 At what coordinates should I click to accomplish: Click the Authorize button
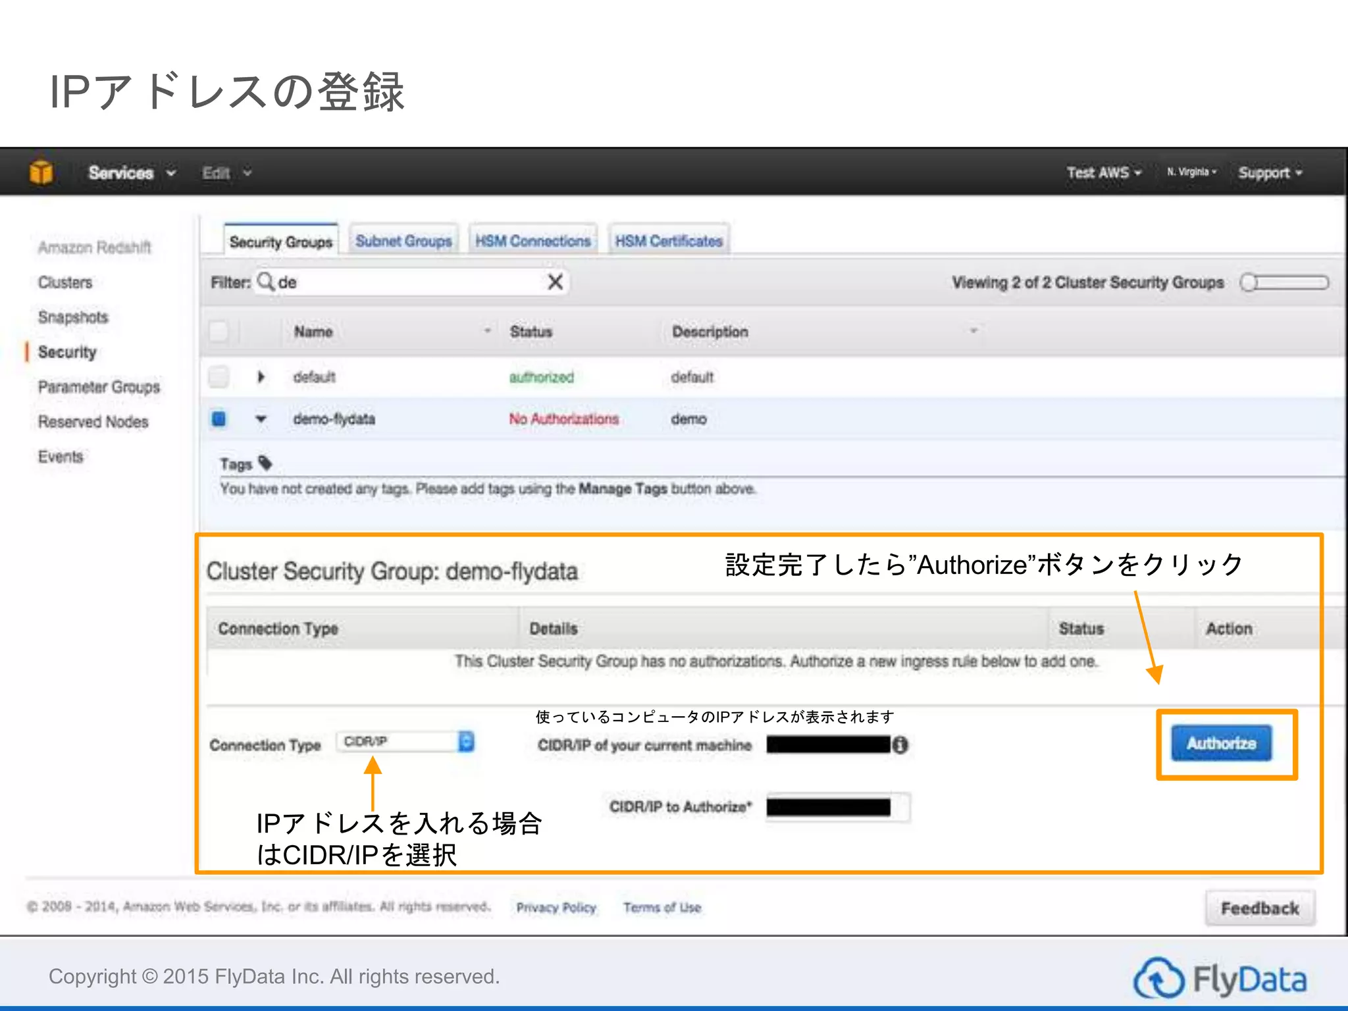[1222, 743]
